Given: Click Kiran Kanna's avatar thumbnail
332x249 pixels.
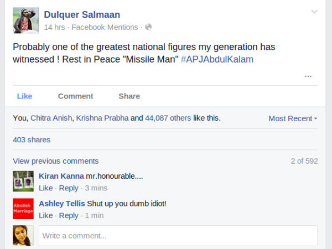Looking at the screenshot, I should click(x=23, y=181).
